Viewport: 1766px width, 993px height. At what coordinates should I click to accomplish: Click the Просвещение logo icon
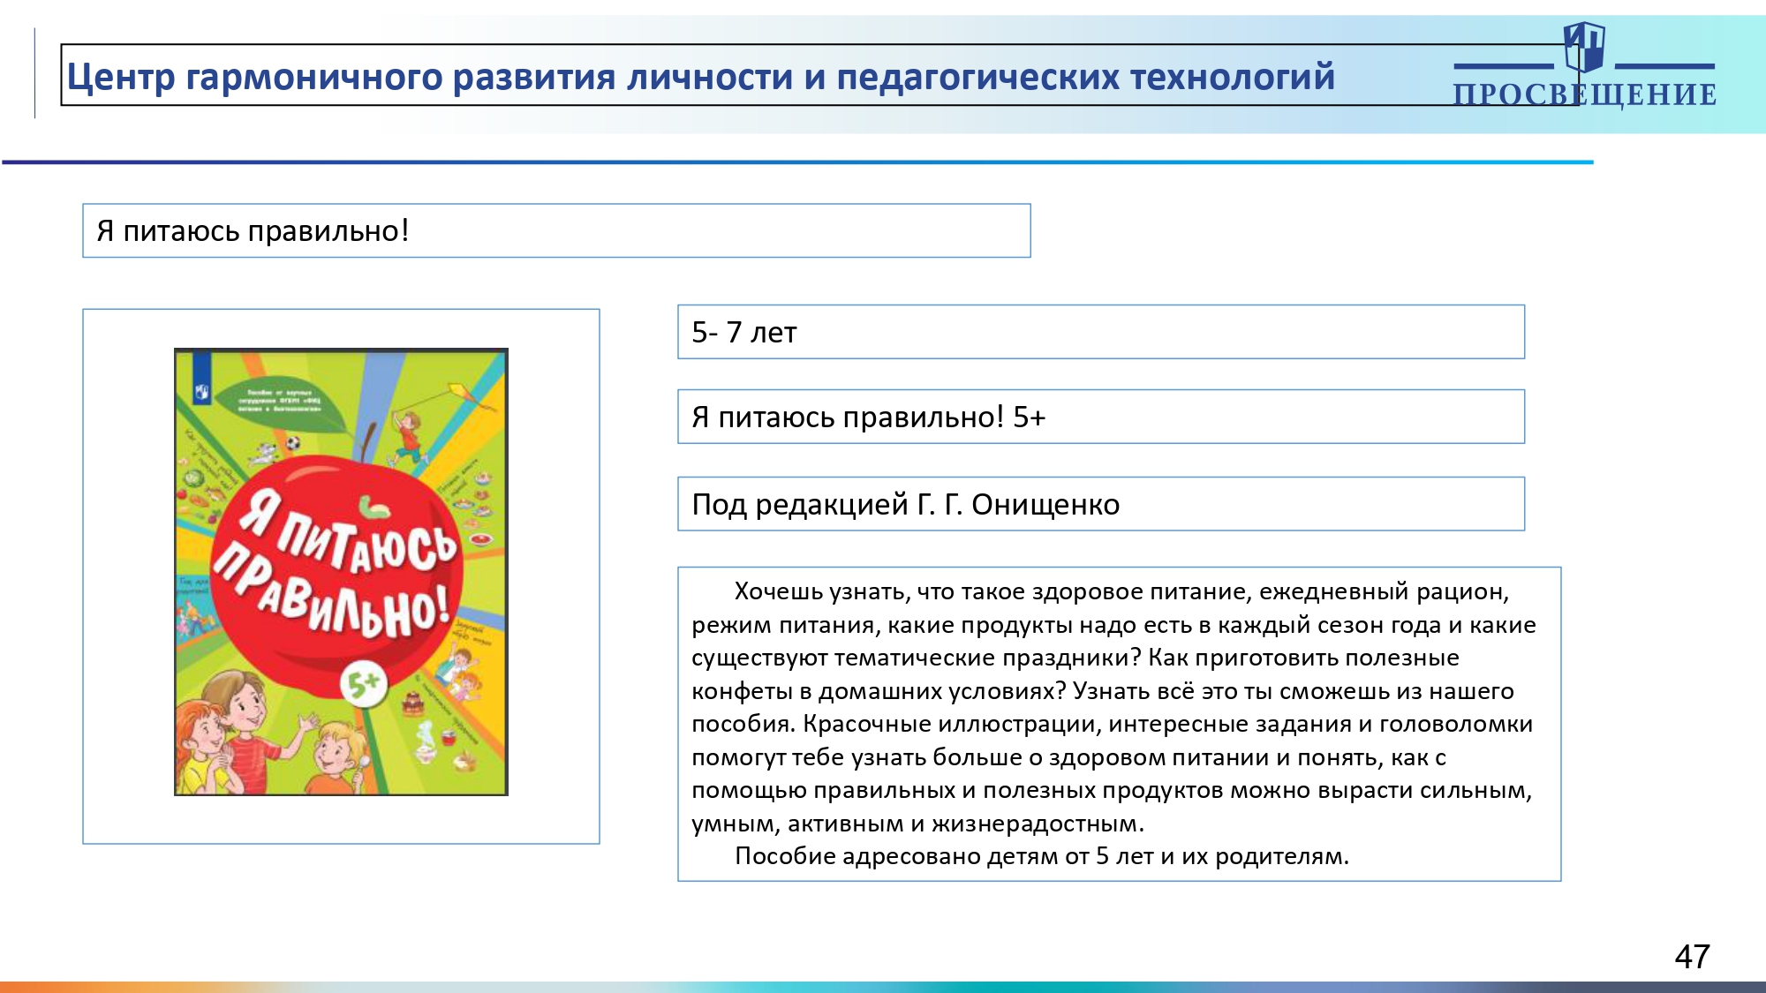coord(1584,48)
